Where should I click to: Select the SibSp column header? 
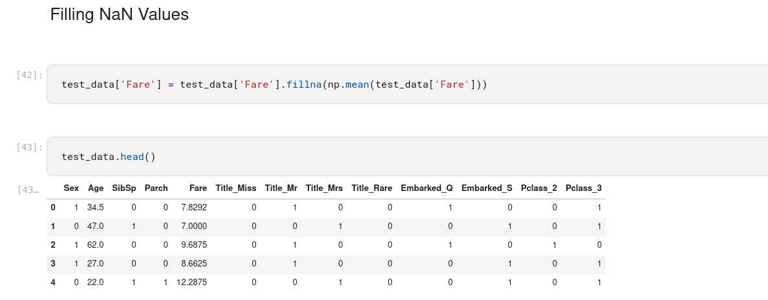coord(124,188)
